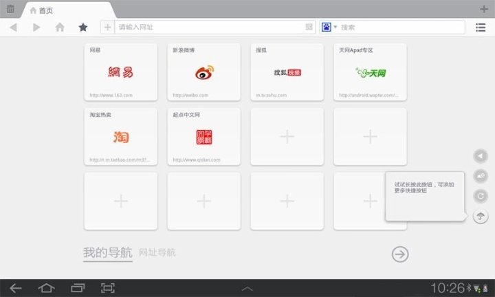Open the 新浪微博 weibo shortcut tile

pyautogui.click(x=204, y=72)
